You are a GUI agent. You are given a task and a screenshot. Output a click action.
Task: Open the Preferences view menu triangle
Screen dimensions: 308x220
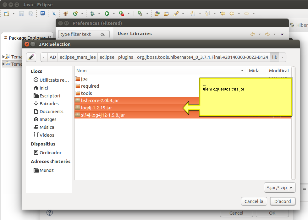(x=282, y=34)
